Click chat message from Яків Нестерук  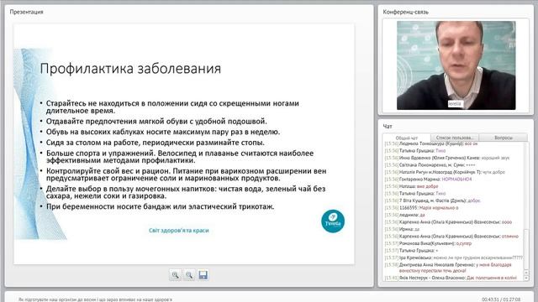(451, 278)
